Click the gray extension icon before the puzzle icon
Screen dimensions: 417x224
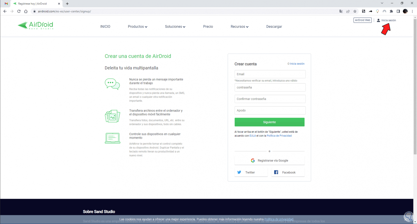click(x=384, y=11)
